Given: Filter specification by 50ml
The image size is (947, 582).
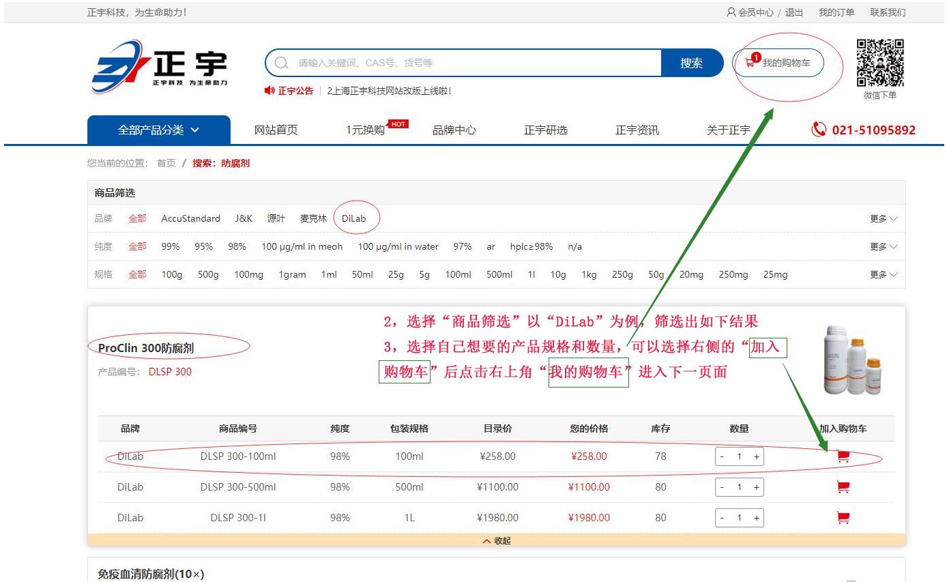Looking at the screenshot, I should click(362, 274).
